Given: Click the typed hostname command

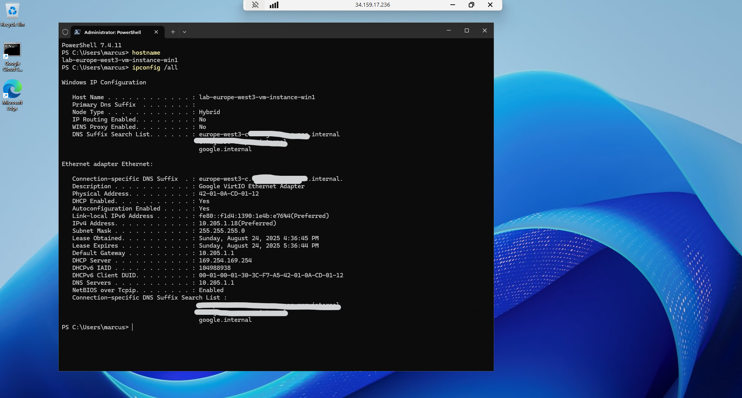Looking at the screenshot, I should [x=146, y=53].
